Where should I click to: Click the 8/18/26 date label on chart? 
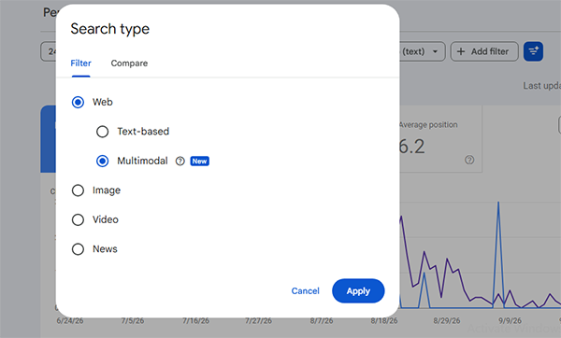coord(384,321)
